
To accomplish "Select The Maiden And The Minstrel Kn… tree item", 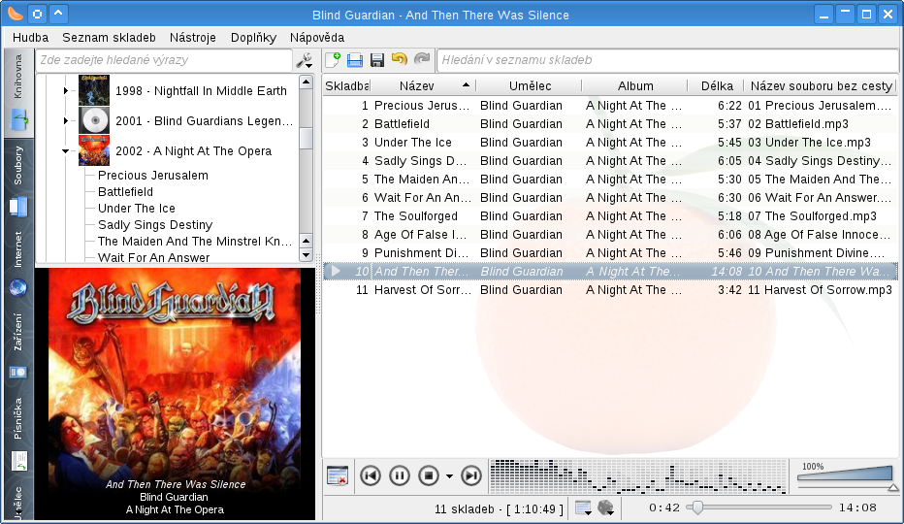I will click(195, 242).
